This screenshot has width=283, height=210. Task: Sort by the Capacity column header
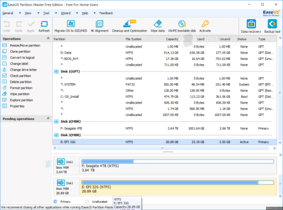(x=166, y=39)
